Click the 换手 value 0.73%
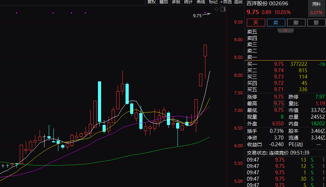 coord(276,131)
